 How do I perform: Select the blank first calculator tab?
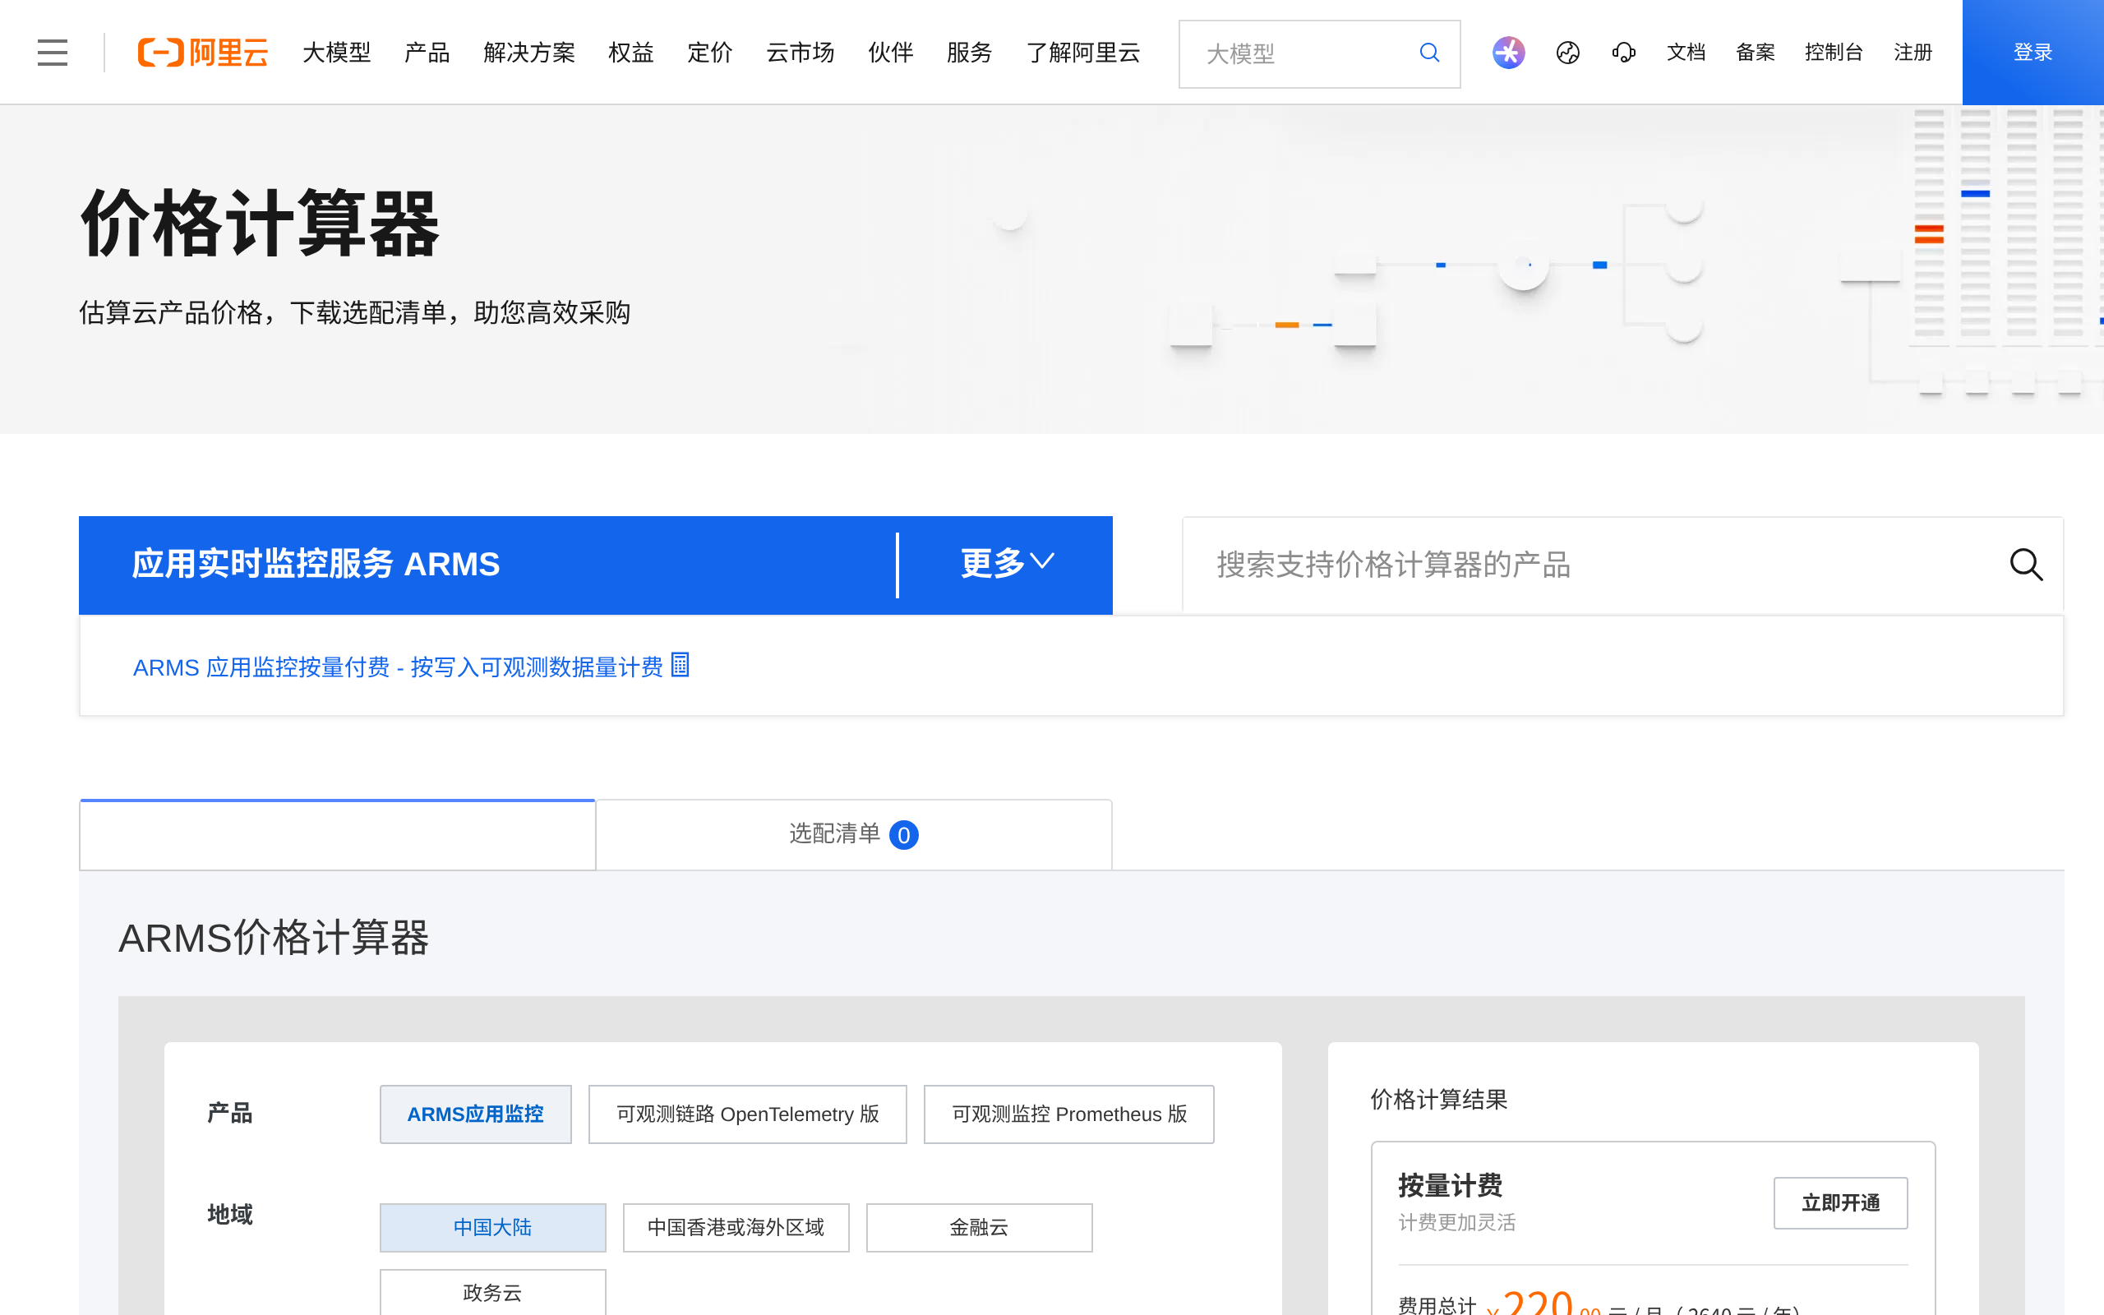pyautogui.click(x=337, y=835)
